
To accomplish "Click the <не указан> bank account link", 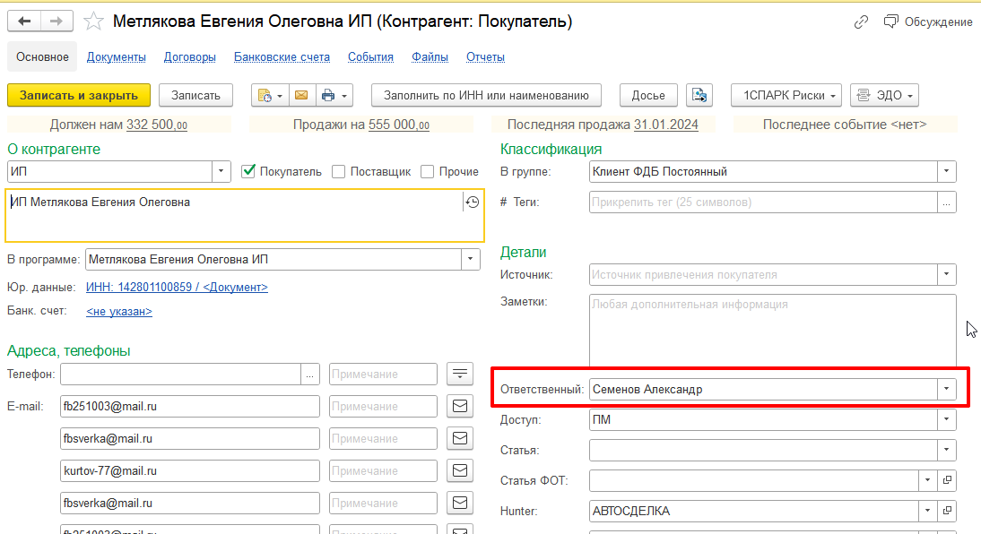I will point(119,312).
